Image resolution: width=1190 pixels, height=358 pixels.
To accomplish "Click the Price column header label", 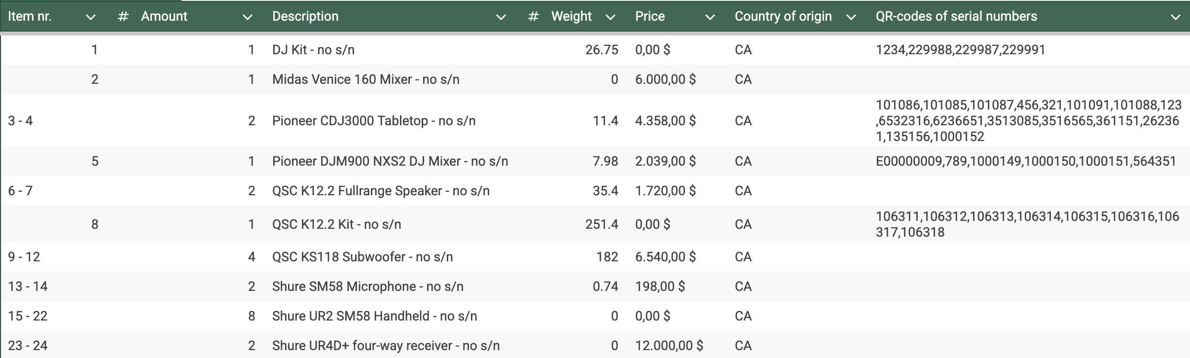I will click(x=650, y=16).
